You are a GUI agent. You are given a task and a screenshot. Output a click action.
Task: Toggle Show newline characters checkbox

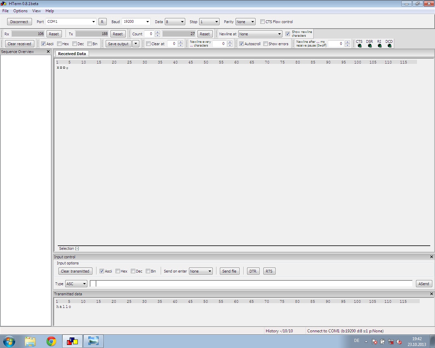(x=288, y=34)
